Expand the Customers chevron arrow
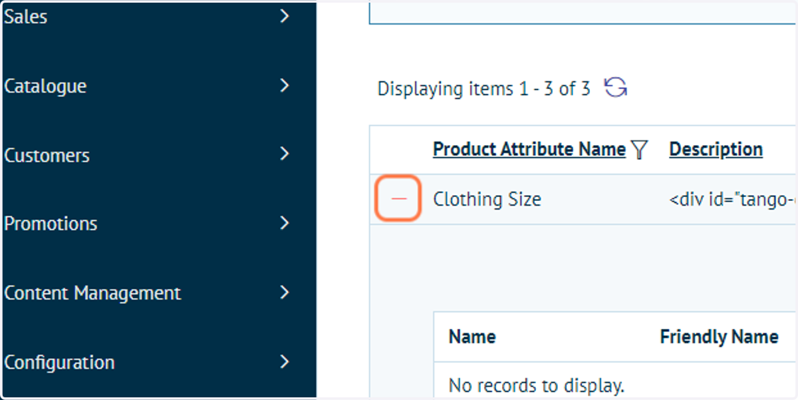 pos(285,154)
